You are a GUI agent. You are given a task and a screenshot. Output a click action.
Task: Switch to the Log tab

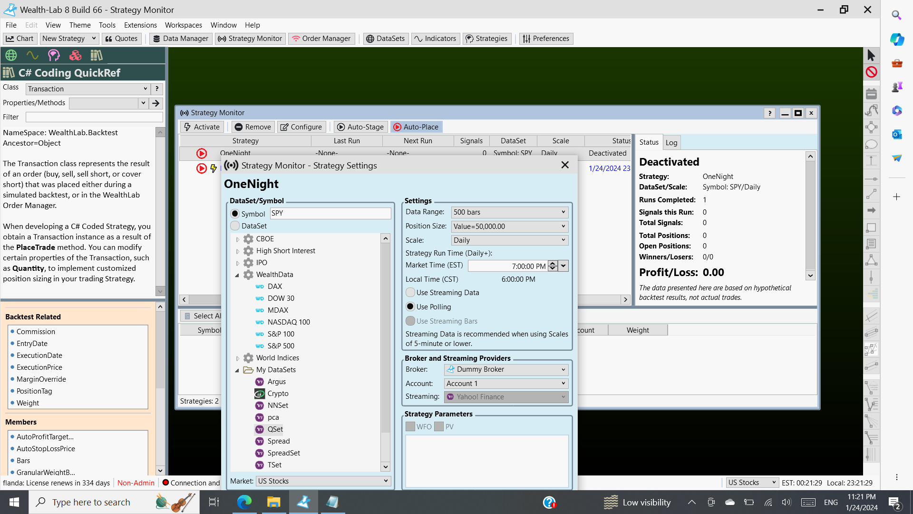click(671, 143)
